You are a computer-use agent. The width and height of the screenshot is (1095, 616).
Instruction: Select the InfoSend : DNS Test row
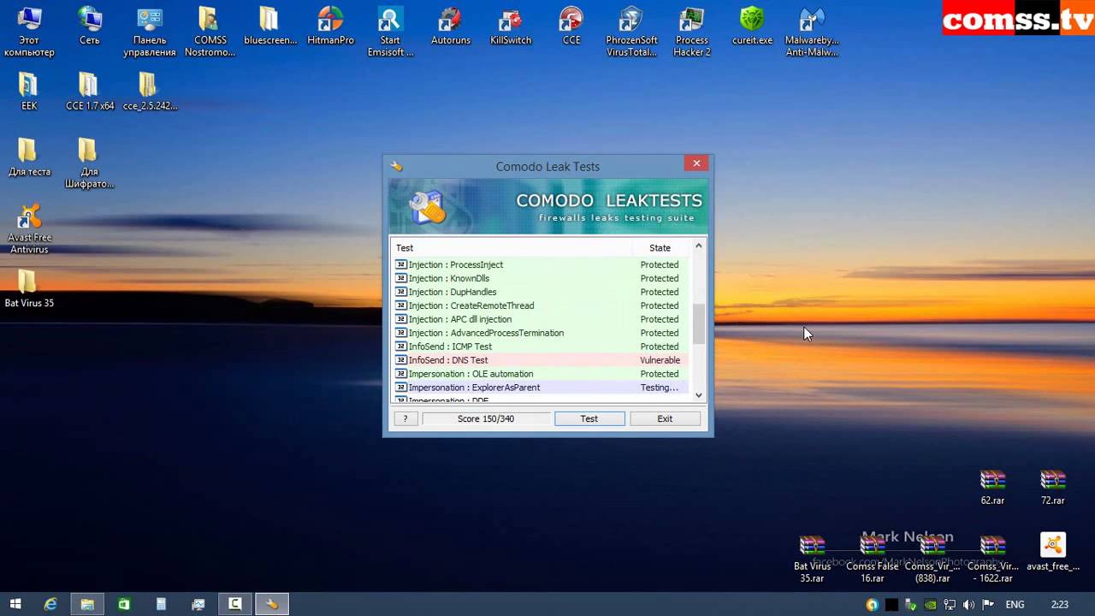(x=541, y=360)
